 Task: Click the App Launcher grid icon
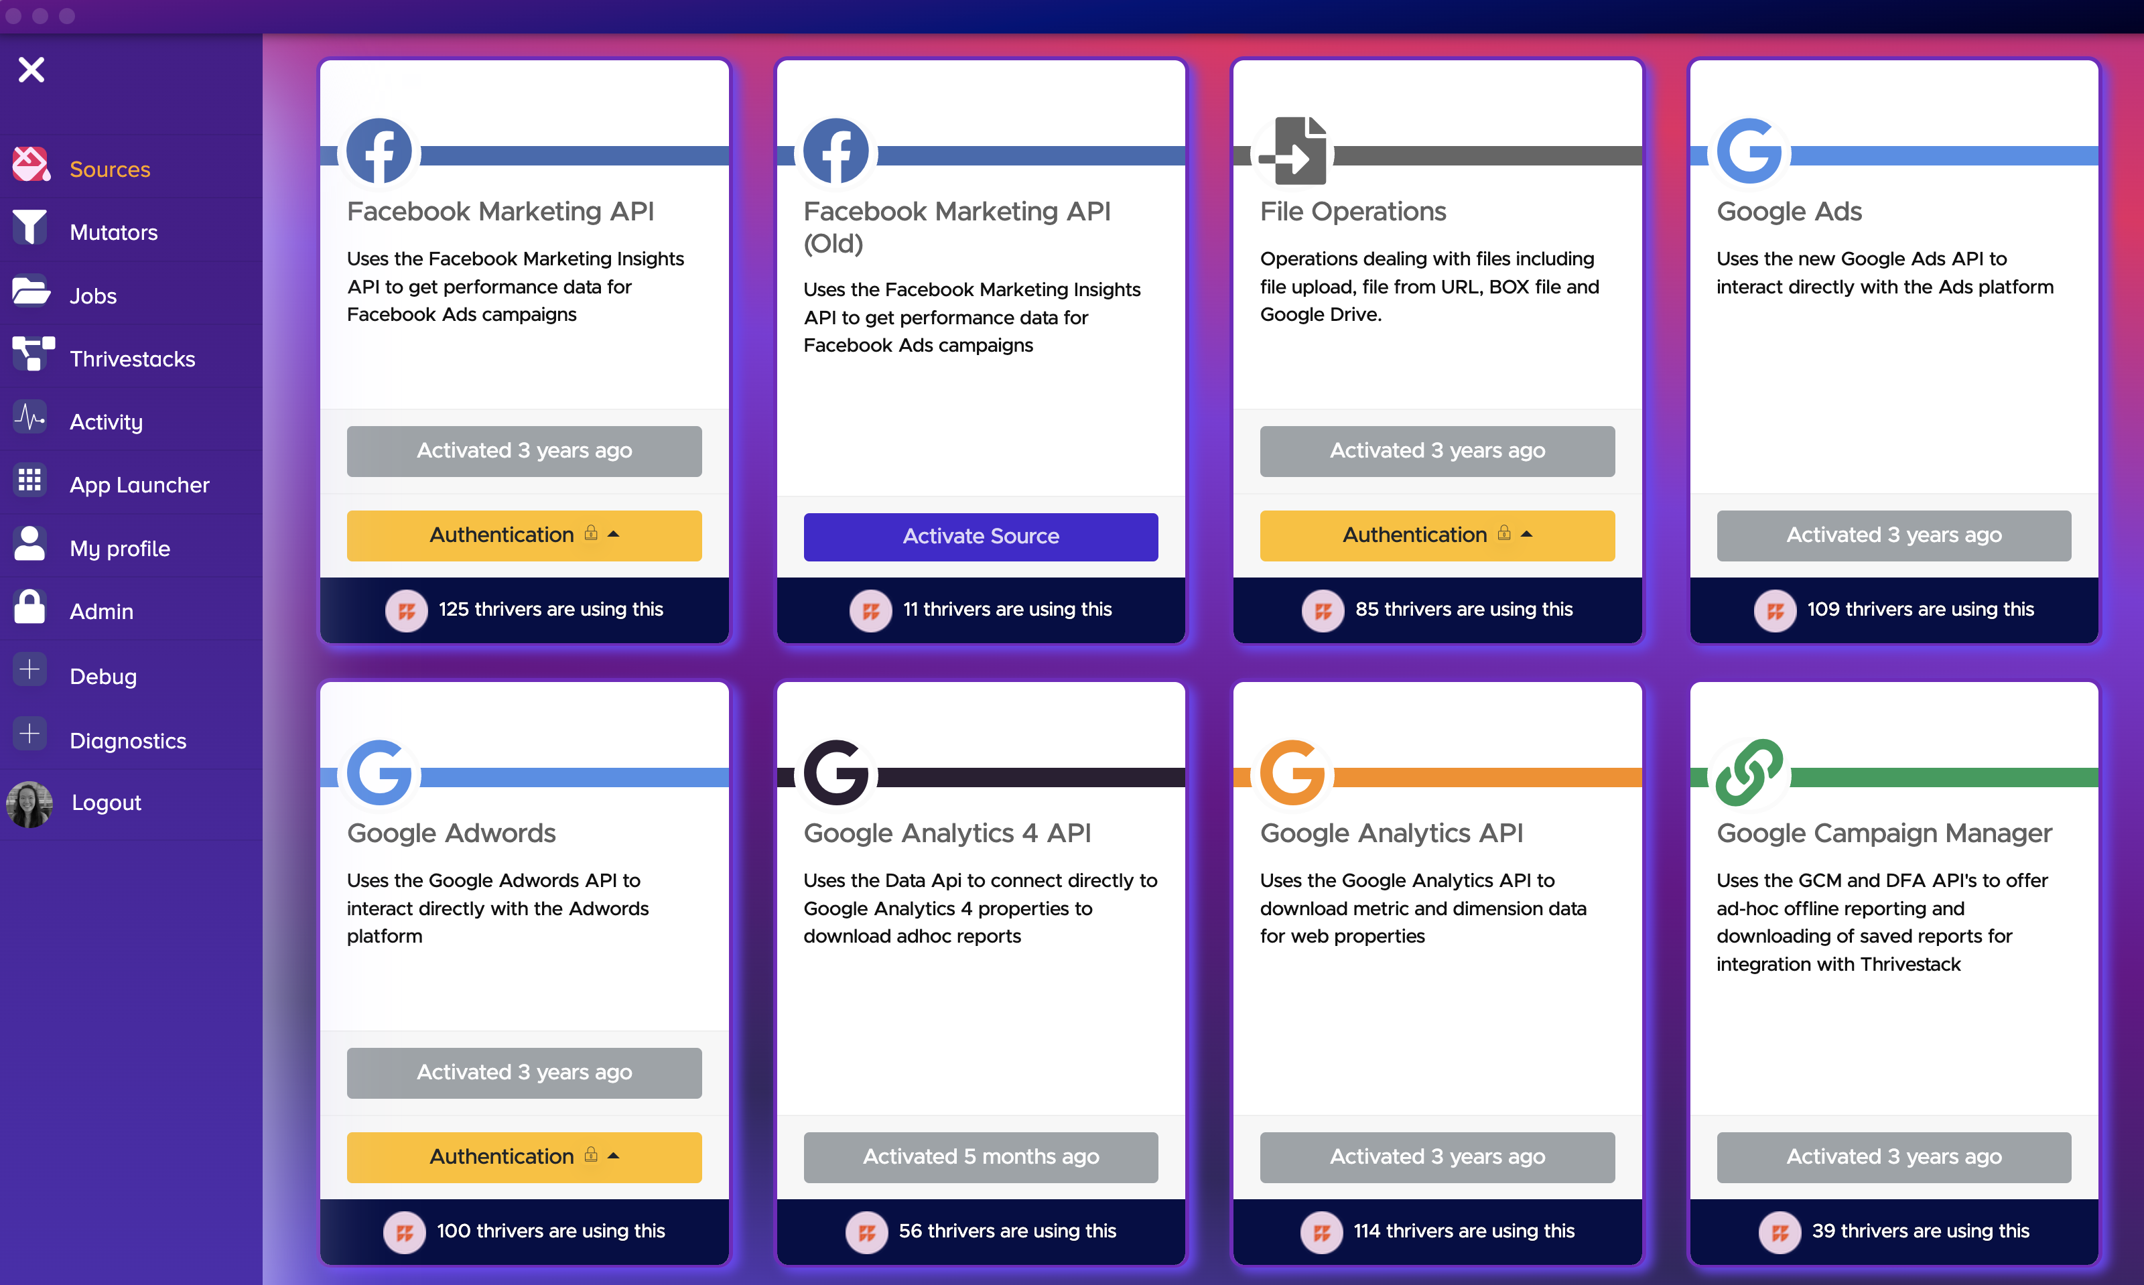pos(30,480)
